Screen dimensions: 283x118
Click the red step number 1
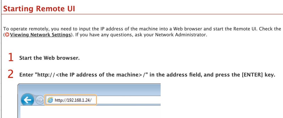[x=10, y=58]
